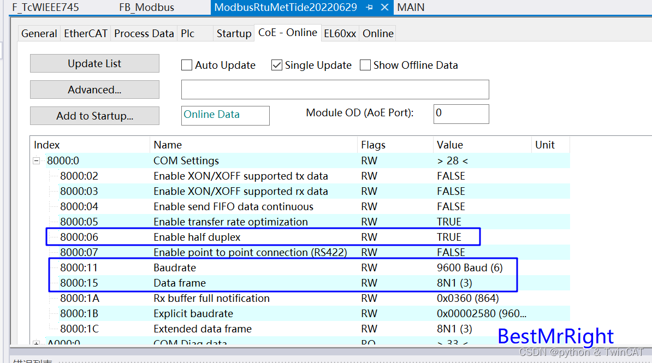Select the Plc tab

188,33
